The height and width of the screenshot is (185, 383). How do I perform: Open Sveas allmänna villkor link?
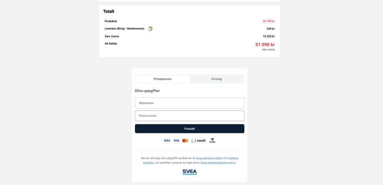point(209,158)
